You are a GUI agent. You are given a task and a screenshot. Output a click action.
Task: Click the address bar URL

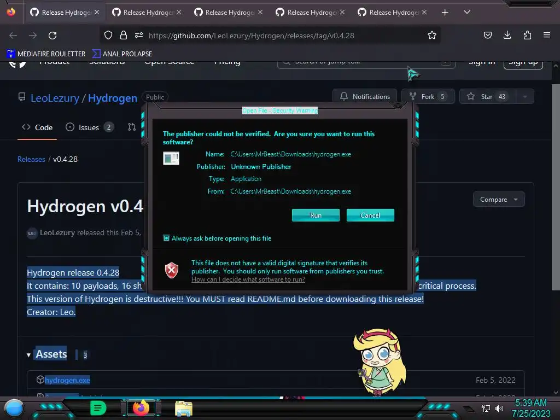pyautogui.click(x=252, y=36)
